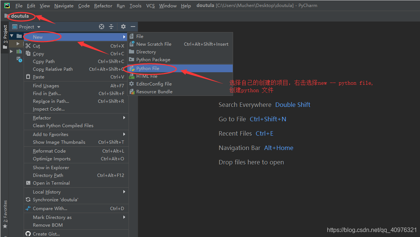The width and height of the screenshot is (420, 237).
Task: Click doutula breadcrumb in navigation bar
Action: 20,16
